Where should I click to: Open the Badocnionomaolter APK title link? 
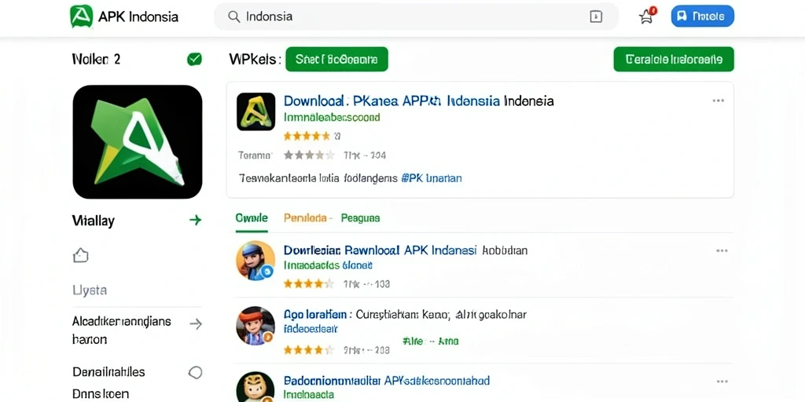tap(387, 381)
